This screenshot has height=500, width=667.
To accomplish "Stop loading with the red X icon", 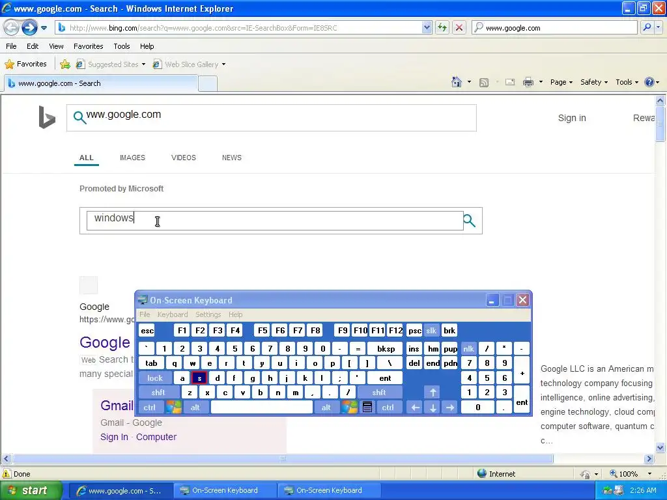I will (x=459, y=27).
